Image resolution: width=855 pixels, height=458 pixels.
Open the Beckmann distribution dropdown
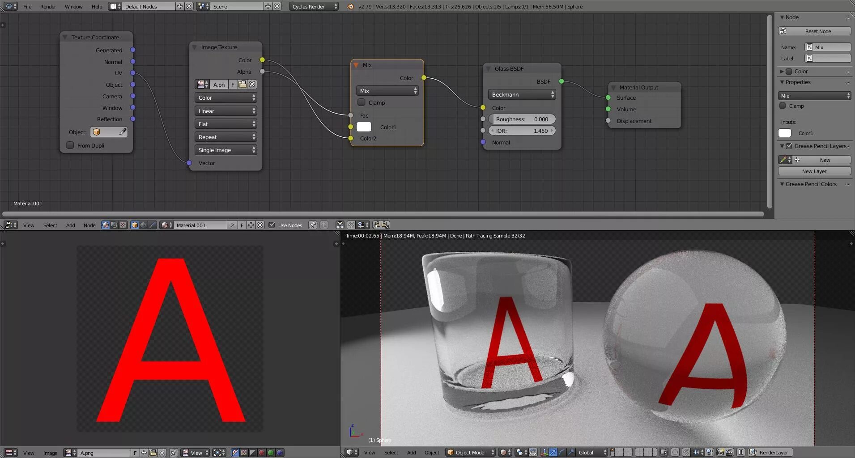pos(522,94)
